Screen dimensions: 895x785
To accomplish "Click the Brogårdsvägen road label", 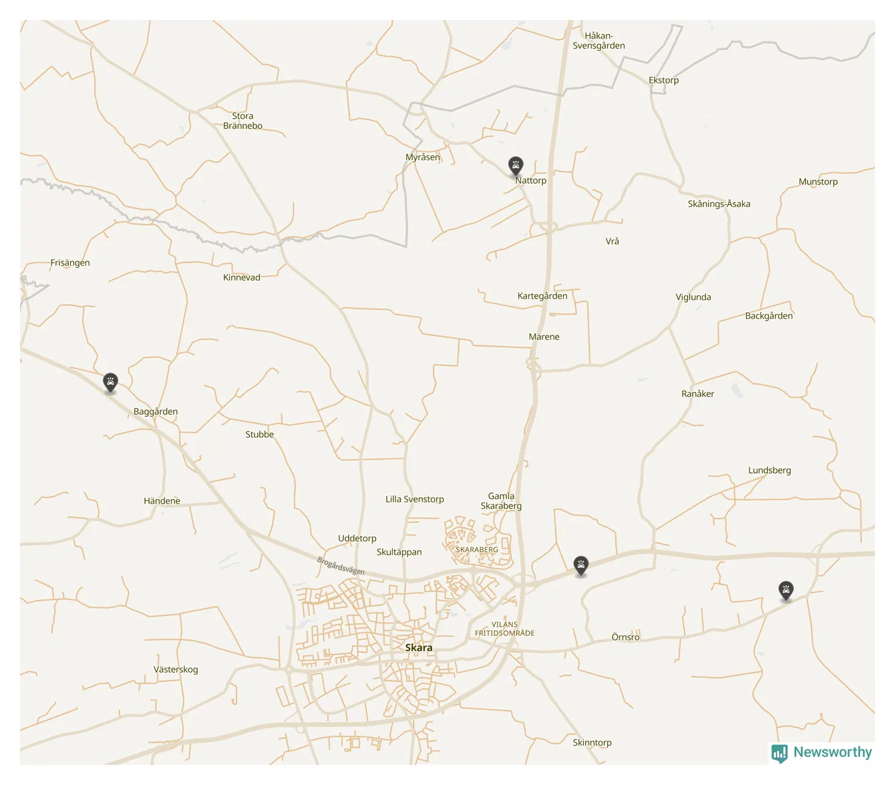I will (x=341, y=566).
